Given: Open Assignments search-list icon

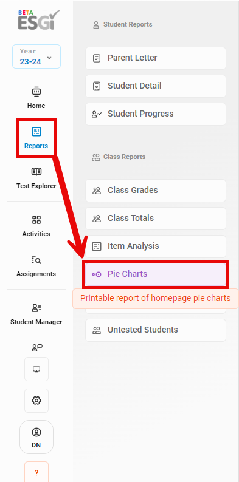Looking at the screenshot, I should pyautogui.click(x=36, y=260).
